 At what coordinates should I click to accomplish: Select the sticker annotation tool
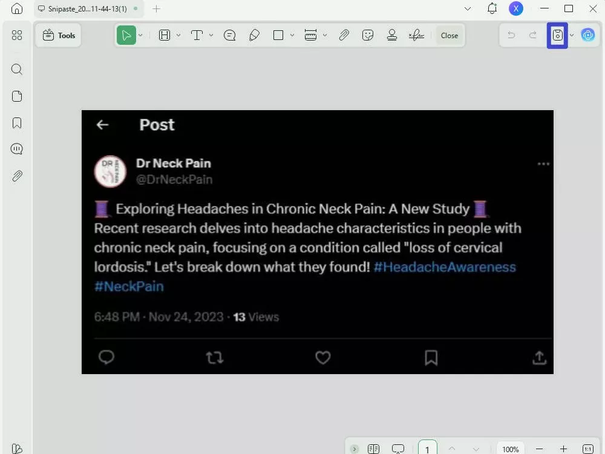tap(368, 35)
